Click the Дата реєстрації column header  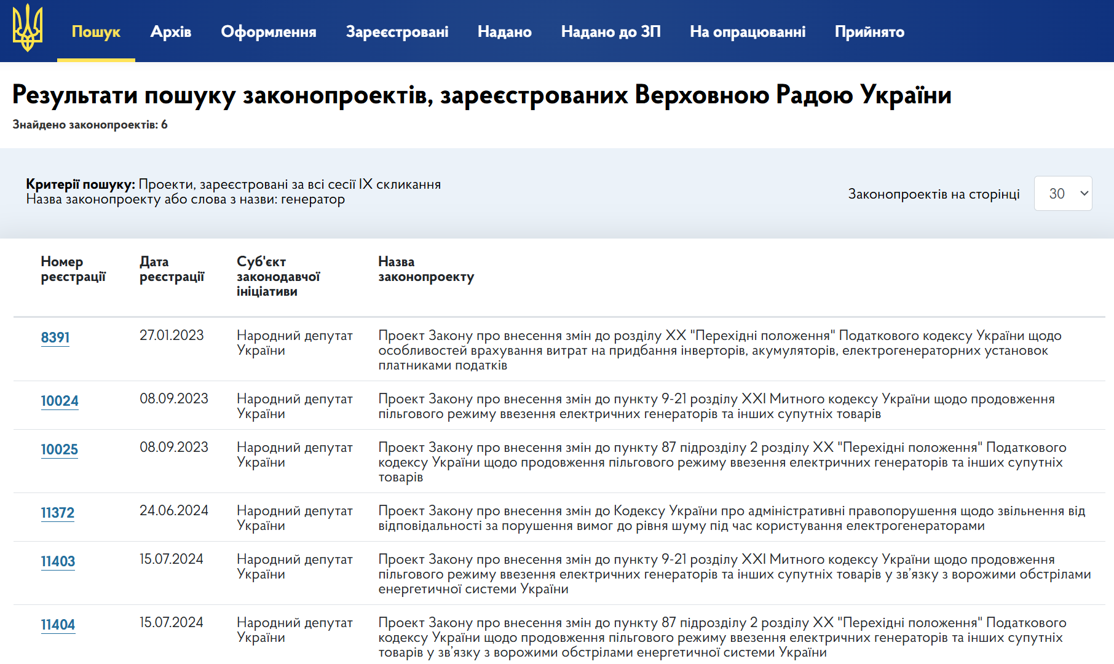pos(172,269)
